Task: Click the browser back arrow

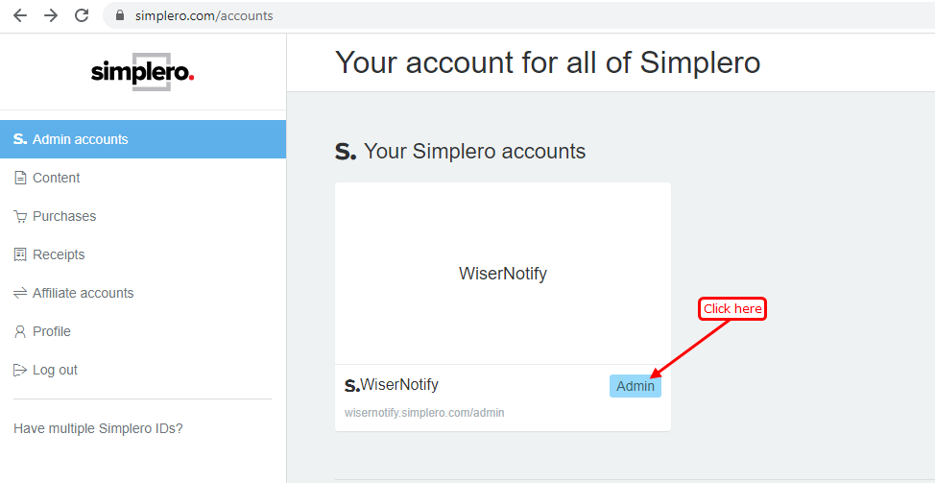Action: tap(20, 15)
